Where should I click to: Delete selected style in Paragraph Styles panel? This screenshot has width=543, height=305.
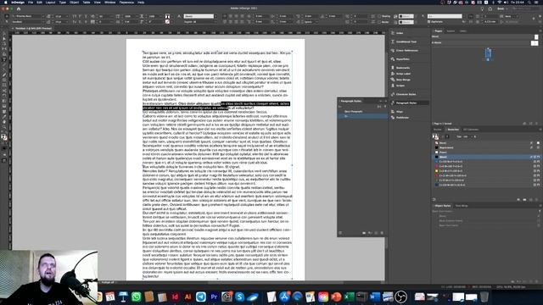tap(382, 233)
